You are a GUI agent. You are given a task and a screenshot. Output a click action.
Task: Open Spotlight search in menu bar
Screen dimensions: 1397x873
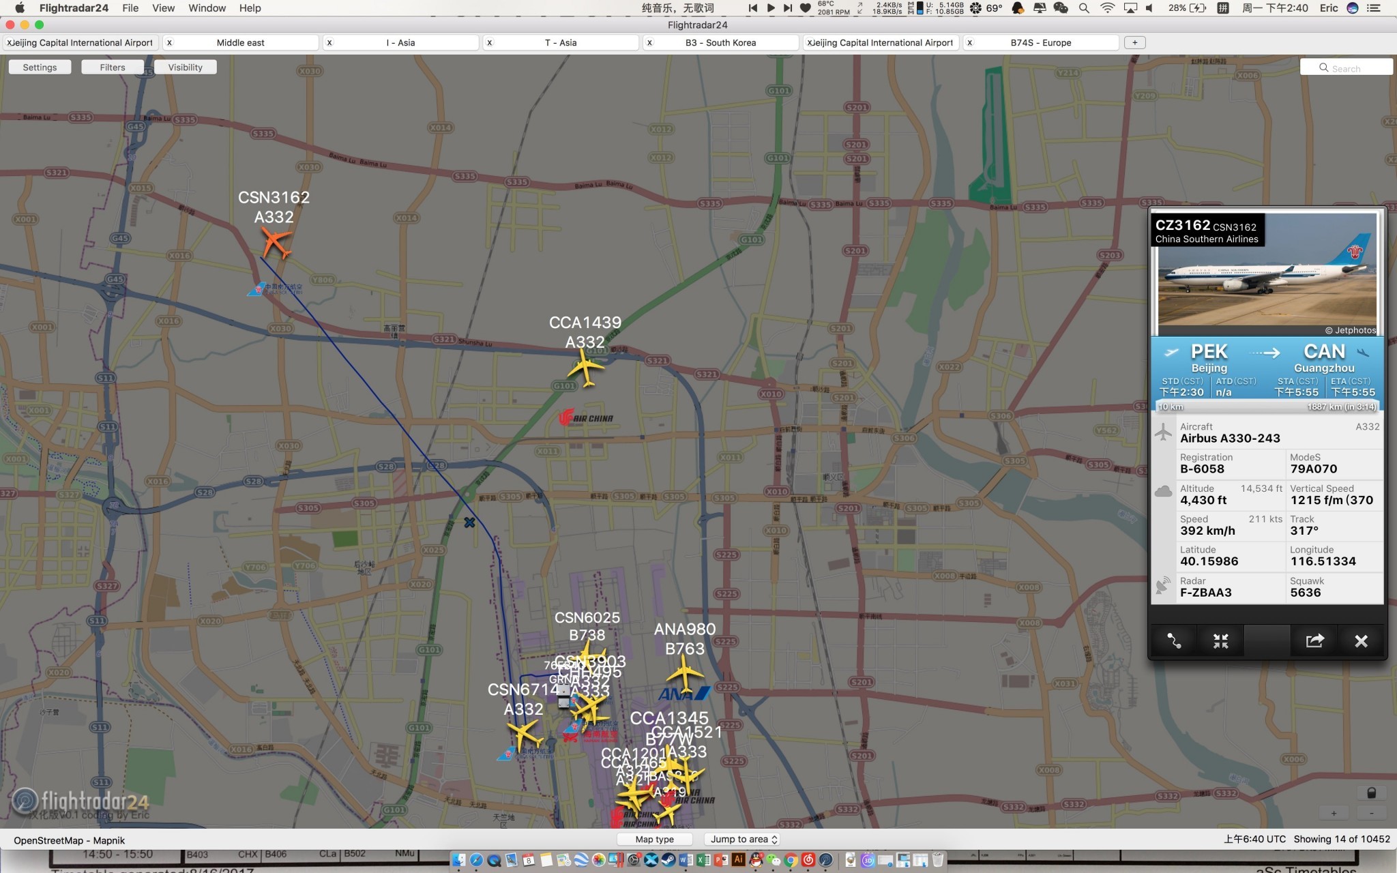click(x=1084, y=8)
